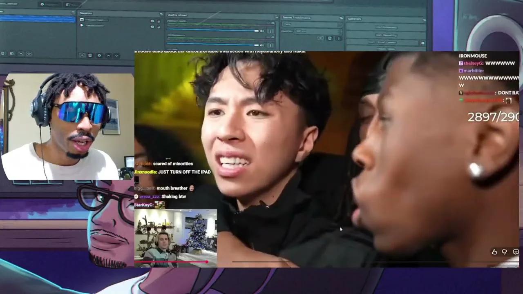
Task: Open the comments icon on the video
Action: 516,252
